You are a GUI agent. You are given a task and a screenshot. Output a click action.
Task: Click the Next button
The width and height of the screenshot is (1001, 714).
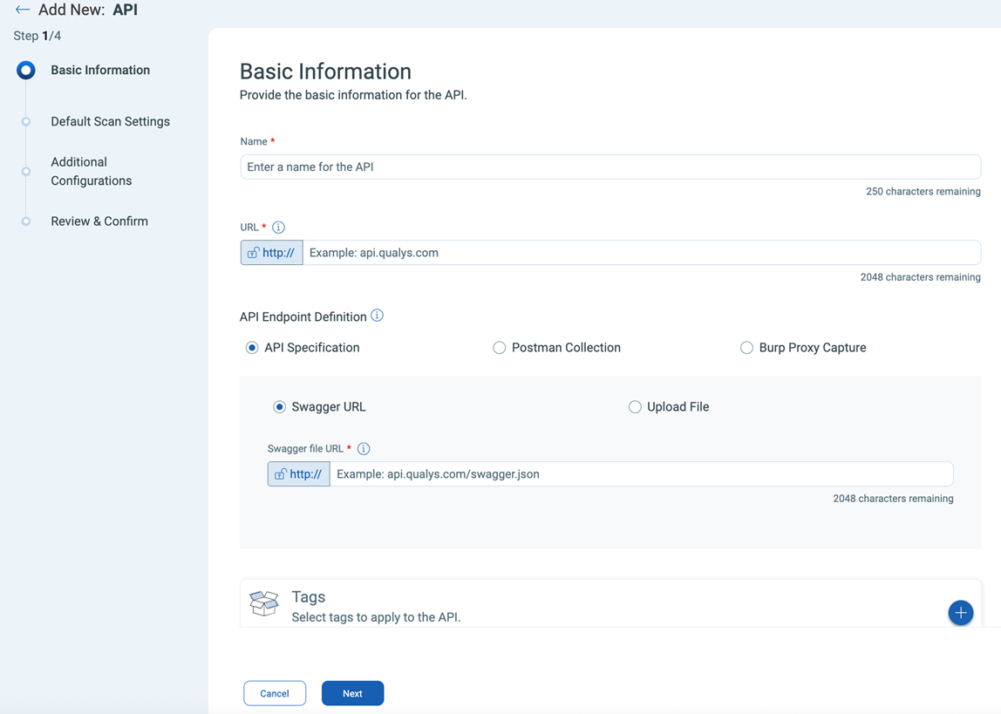(x=352, y=693)
